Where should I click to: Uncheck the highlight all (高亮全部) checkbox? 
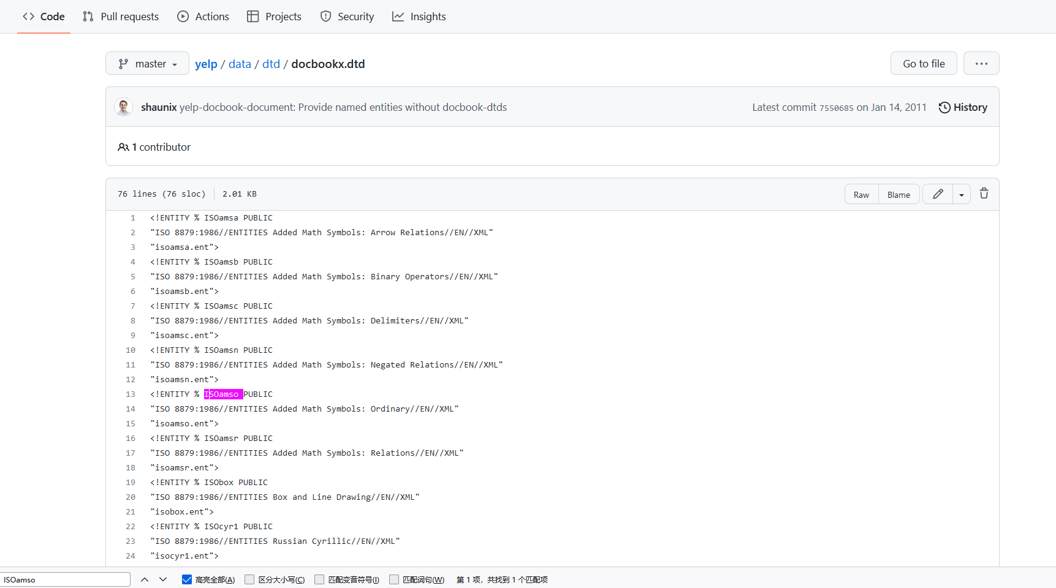pos(187,579)
